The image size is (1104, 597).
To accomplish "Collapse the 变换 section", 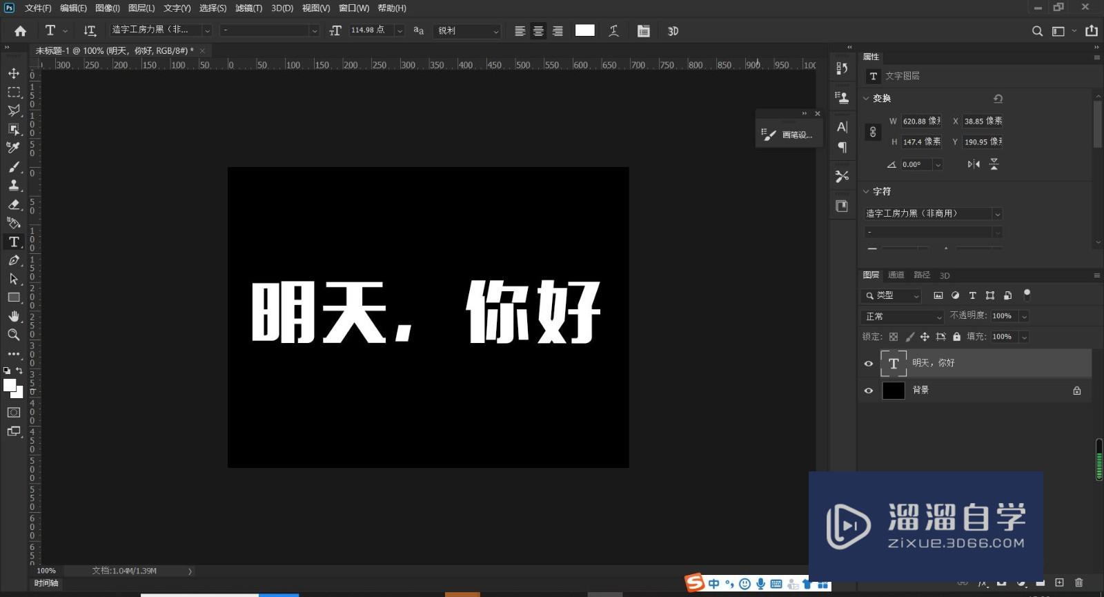I will click(866, 99).
